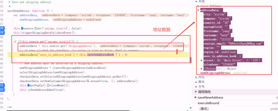Collapse the 调用堆栈 panel
Screen dimensions: 278x111
pyautogui.click(x=196, y=92)
